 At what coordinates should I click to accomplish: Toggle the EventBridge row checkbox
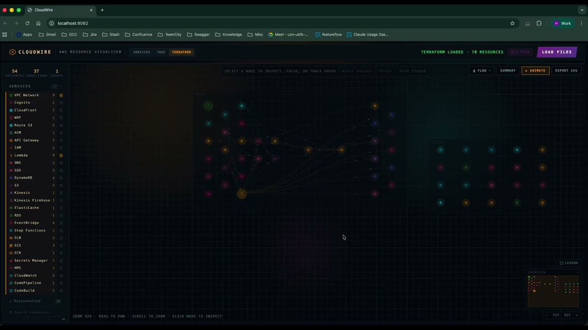pos(61,223)
